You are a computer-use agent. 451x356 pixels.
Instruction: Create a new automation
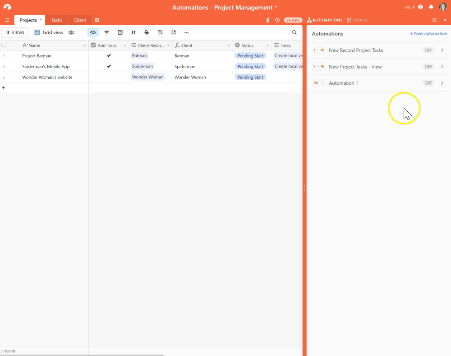pos(428,33)
